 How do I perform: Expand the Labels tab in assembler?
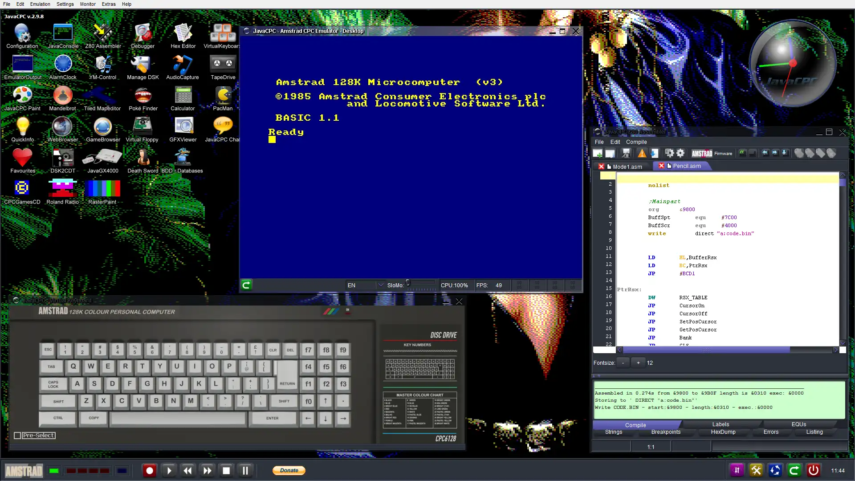[720, 424]
